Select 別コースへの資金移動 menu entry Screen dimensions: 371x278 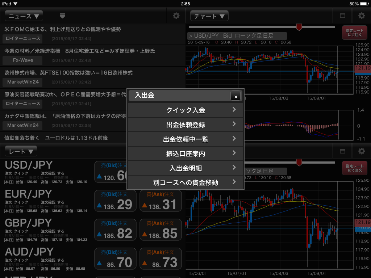coord(185,182)
